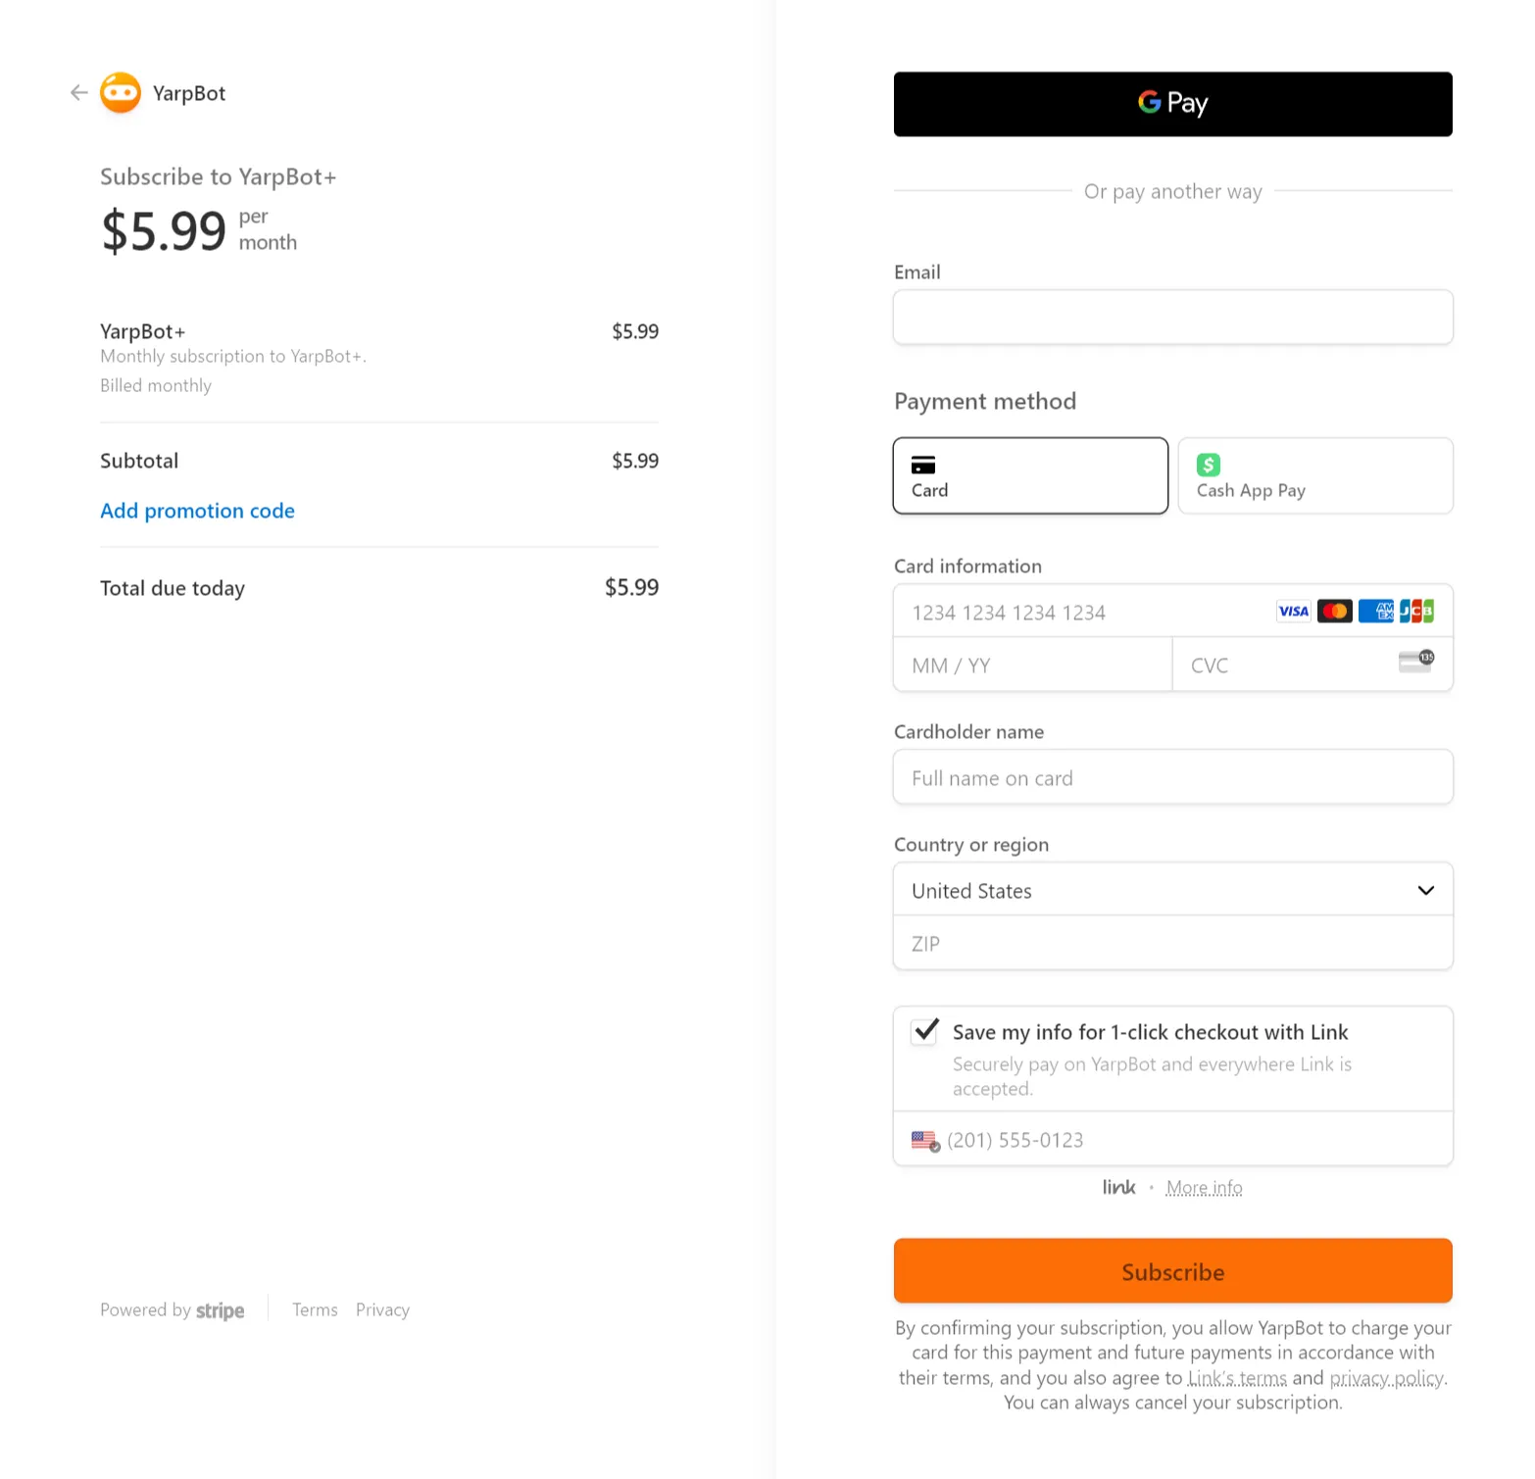Click the Mastercard icon

1334,611
